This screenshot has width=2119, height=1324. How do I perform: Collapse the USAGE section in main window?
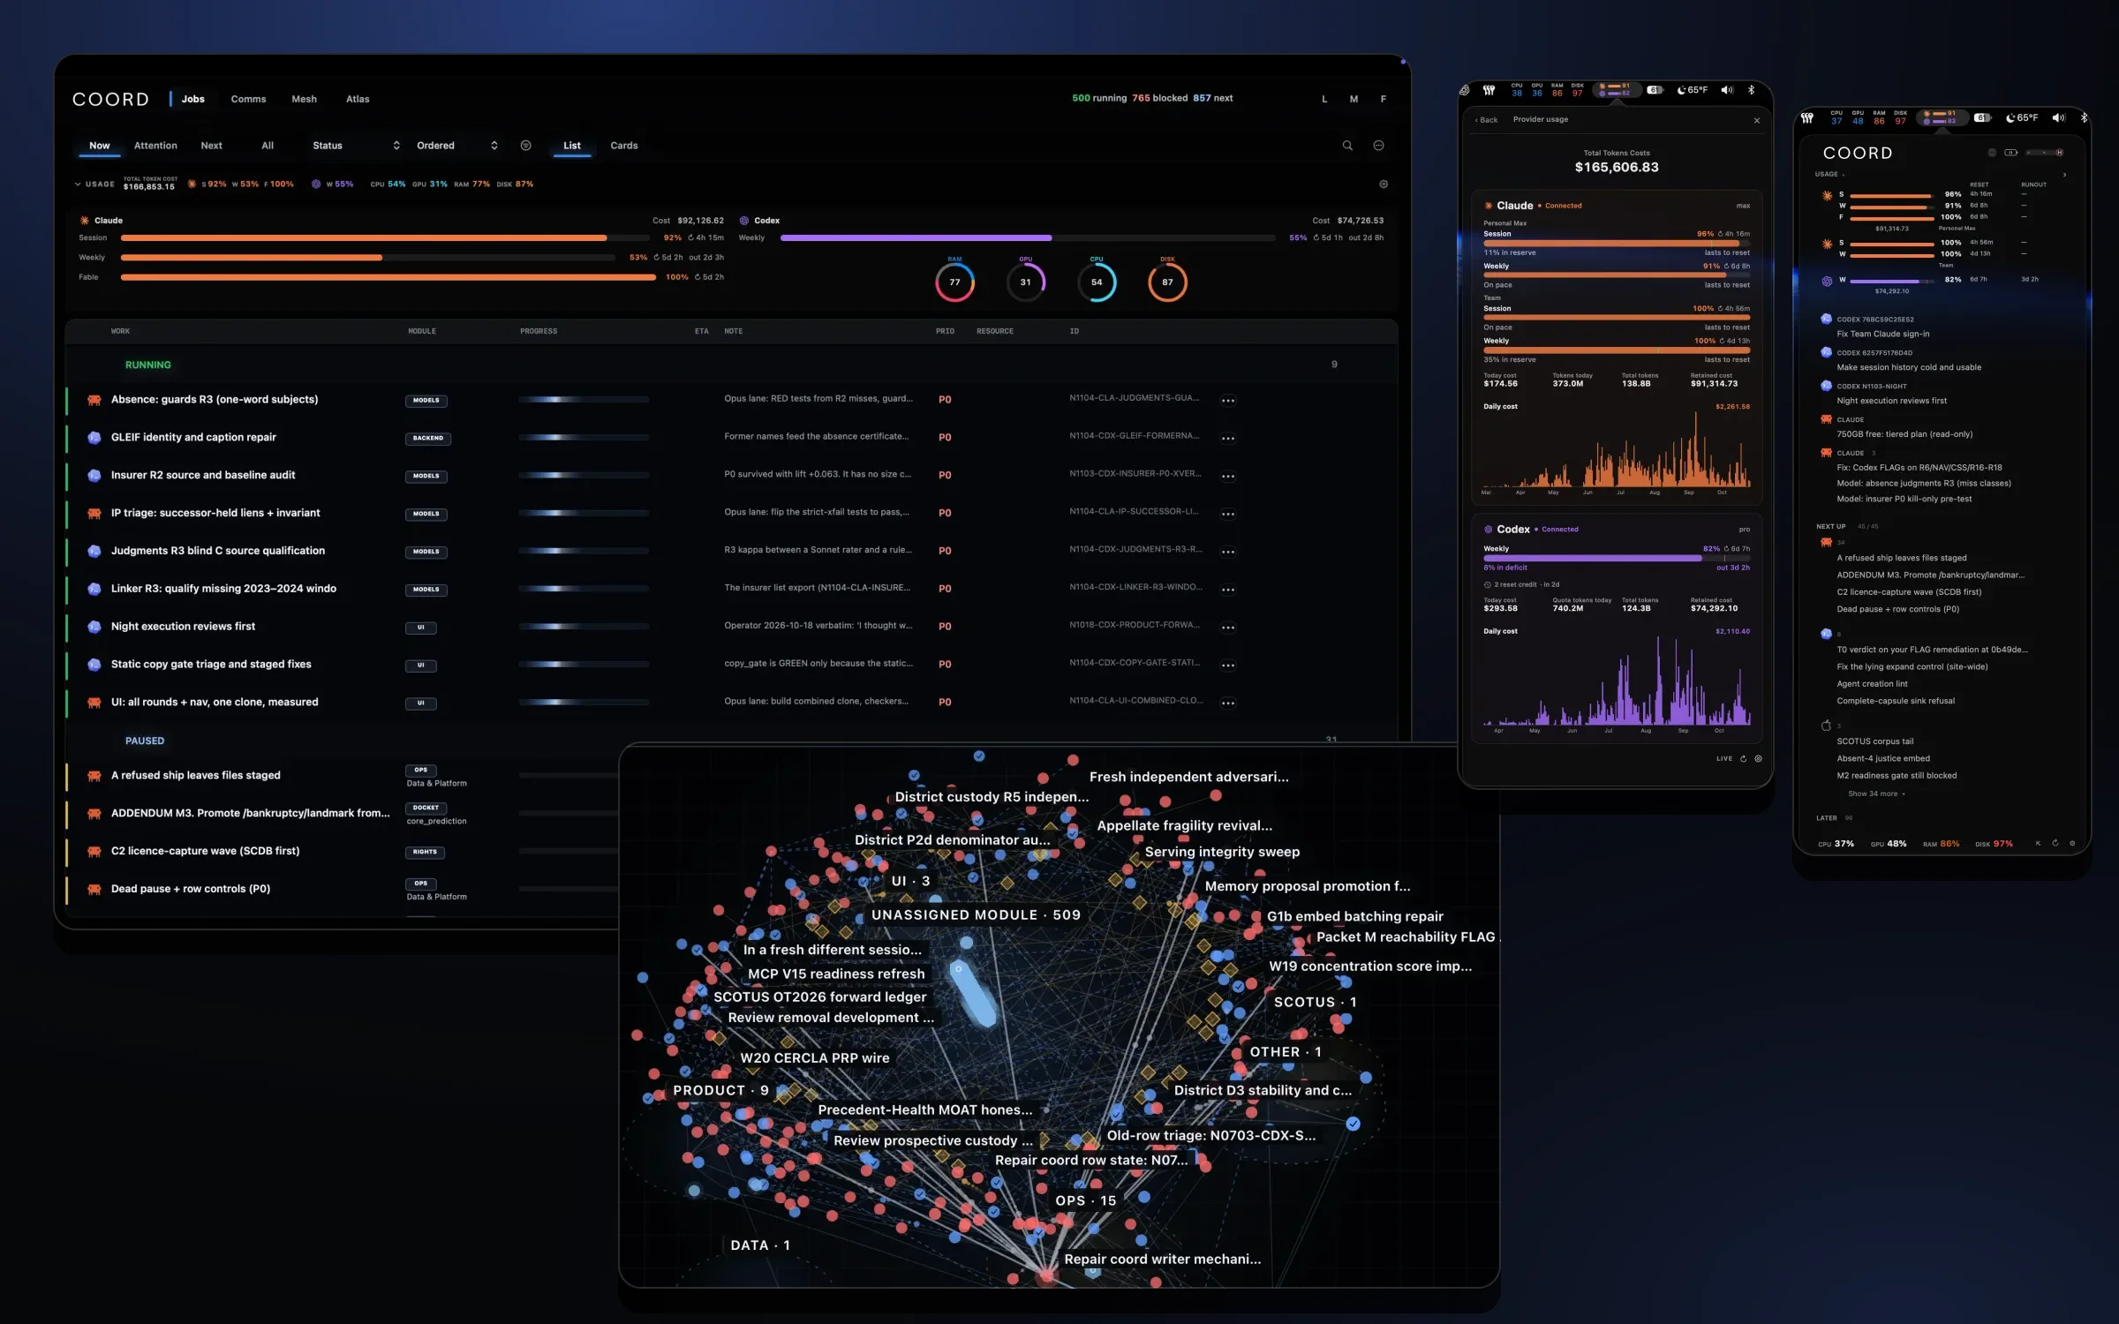point(94,184)
